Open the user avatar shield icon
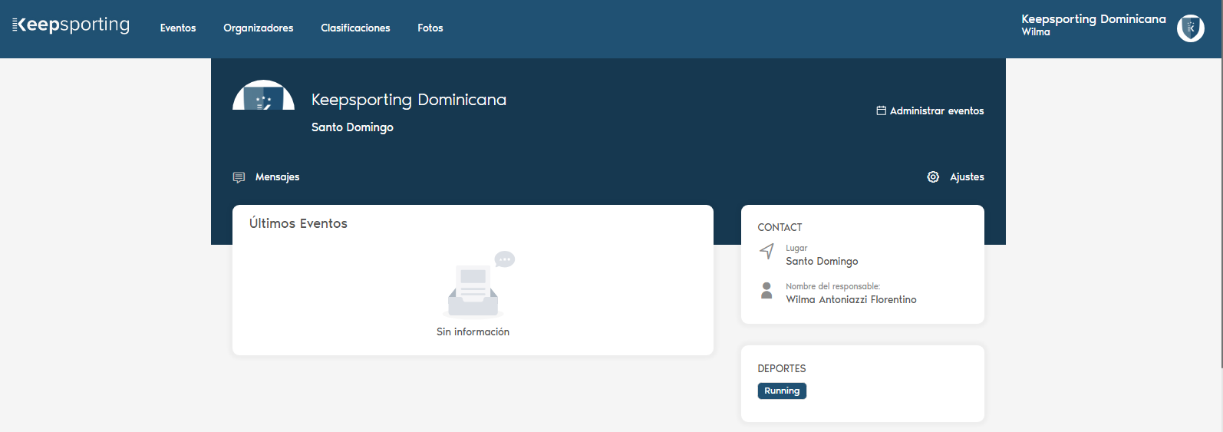The height and width of the screenshot is (432, 1223). point(1190,28)
